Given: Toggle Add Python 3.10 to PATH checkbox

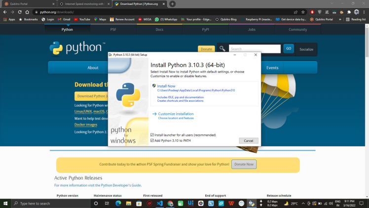Looking at the screenshot, I should click(152, 140).
